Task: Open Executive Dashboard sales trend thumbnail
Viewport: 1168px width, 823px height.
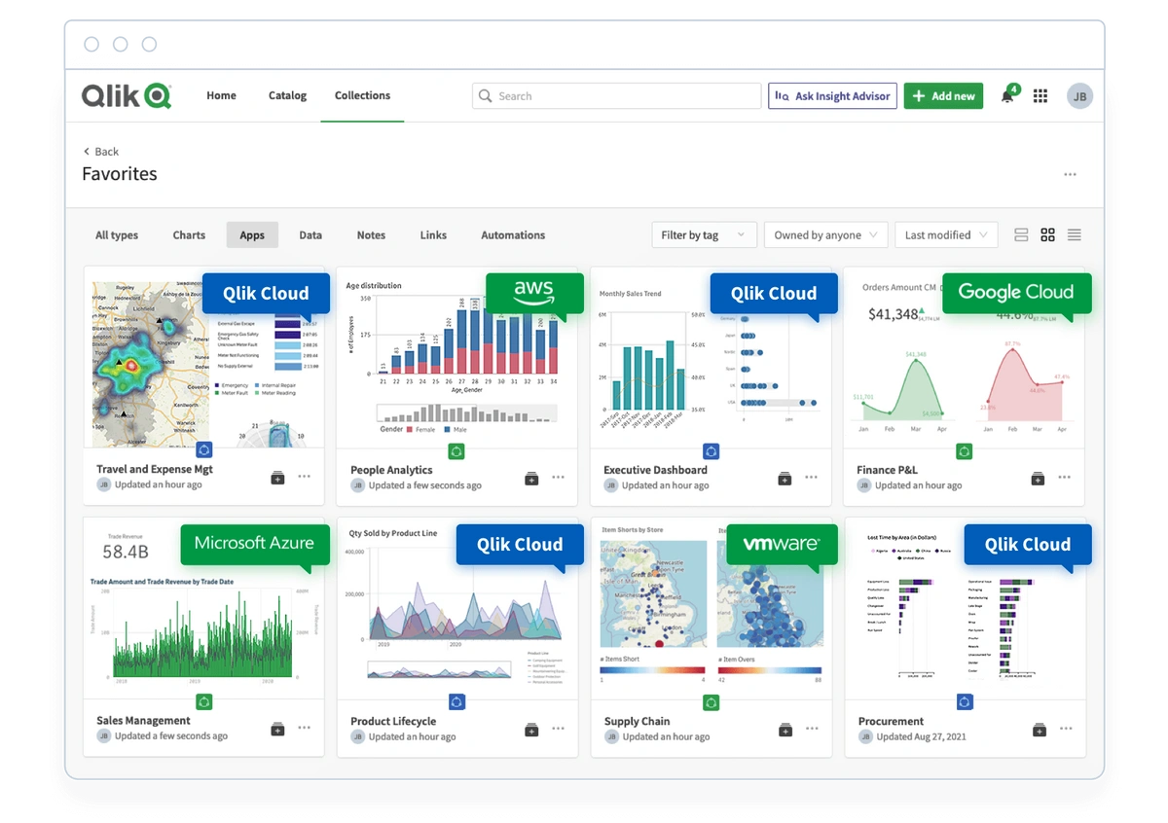Action: point(711,356)
